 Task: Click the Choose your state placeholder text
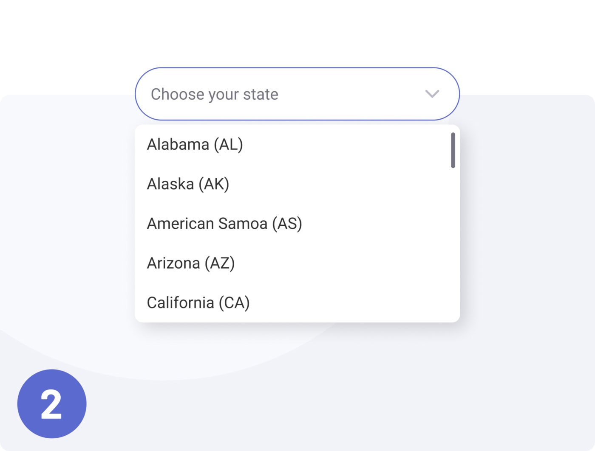tap(215, 94)
